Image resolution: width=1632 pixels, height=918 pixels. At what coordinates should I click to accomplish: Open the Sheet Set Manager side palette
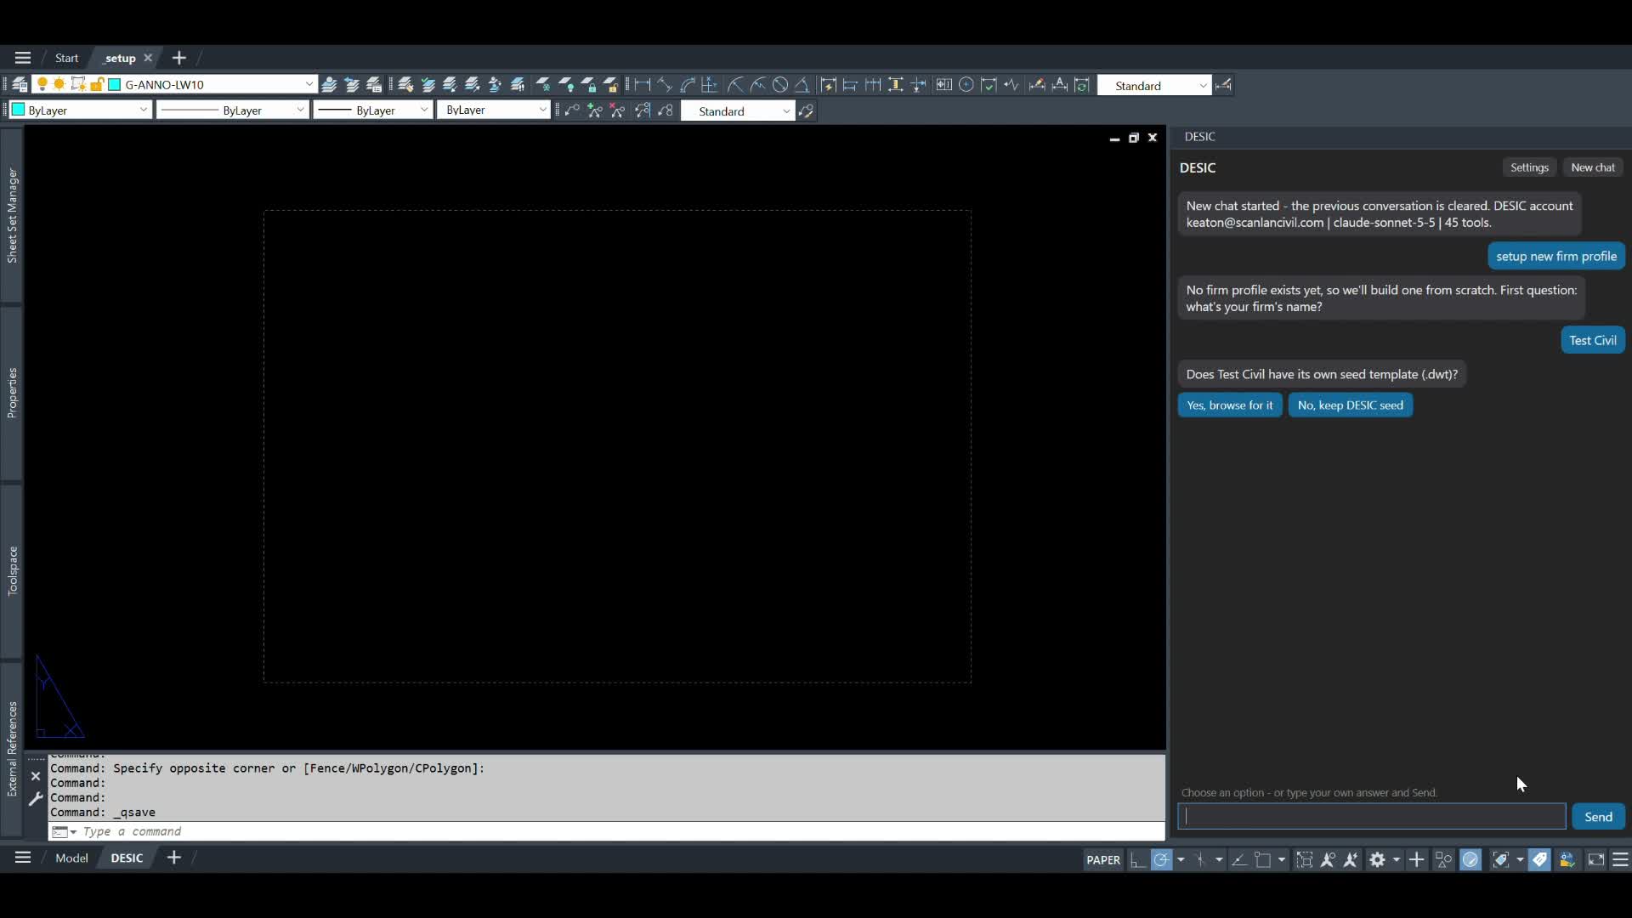[12, 215]
